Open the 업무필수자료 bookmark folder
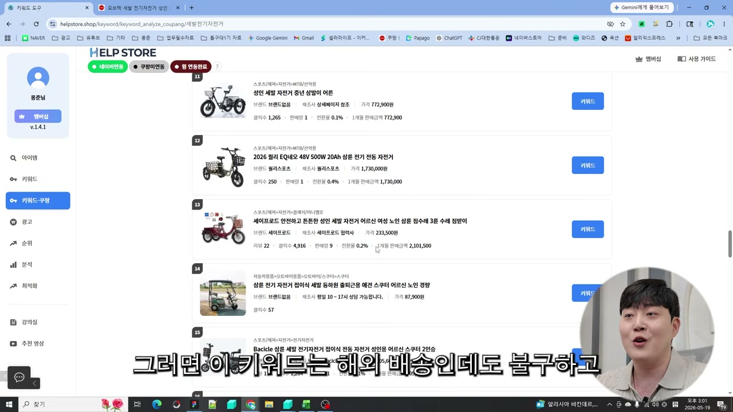 [175, 38]
